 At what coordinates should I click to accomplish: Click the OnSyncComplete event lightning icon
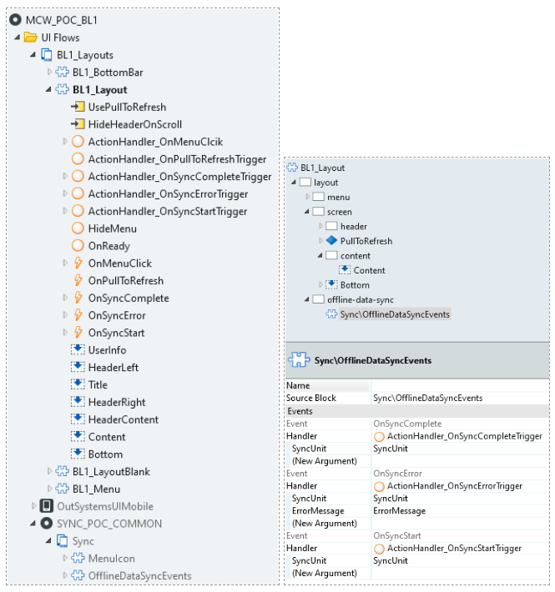click(78, 298)
